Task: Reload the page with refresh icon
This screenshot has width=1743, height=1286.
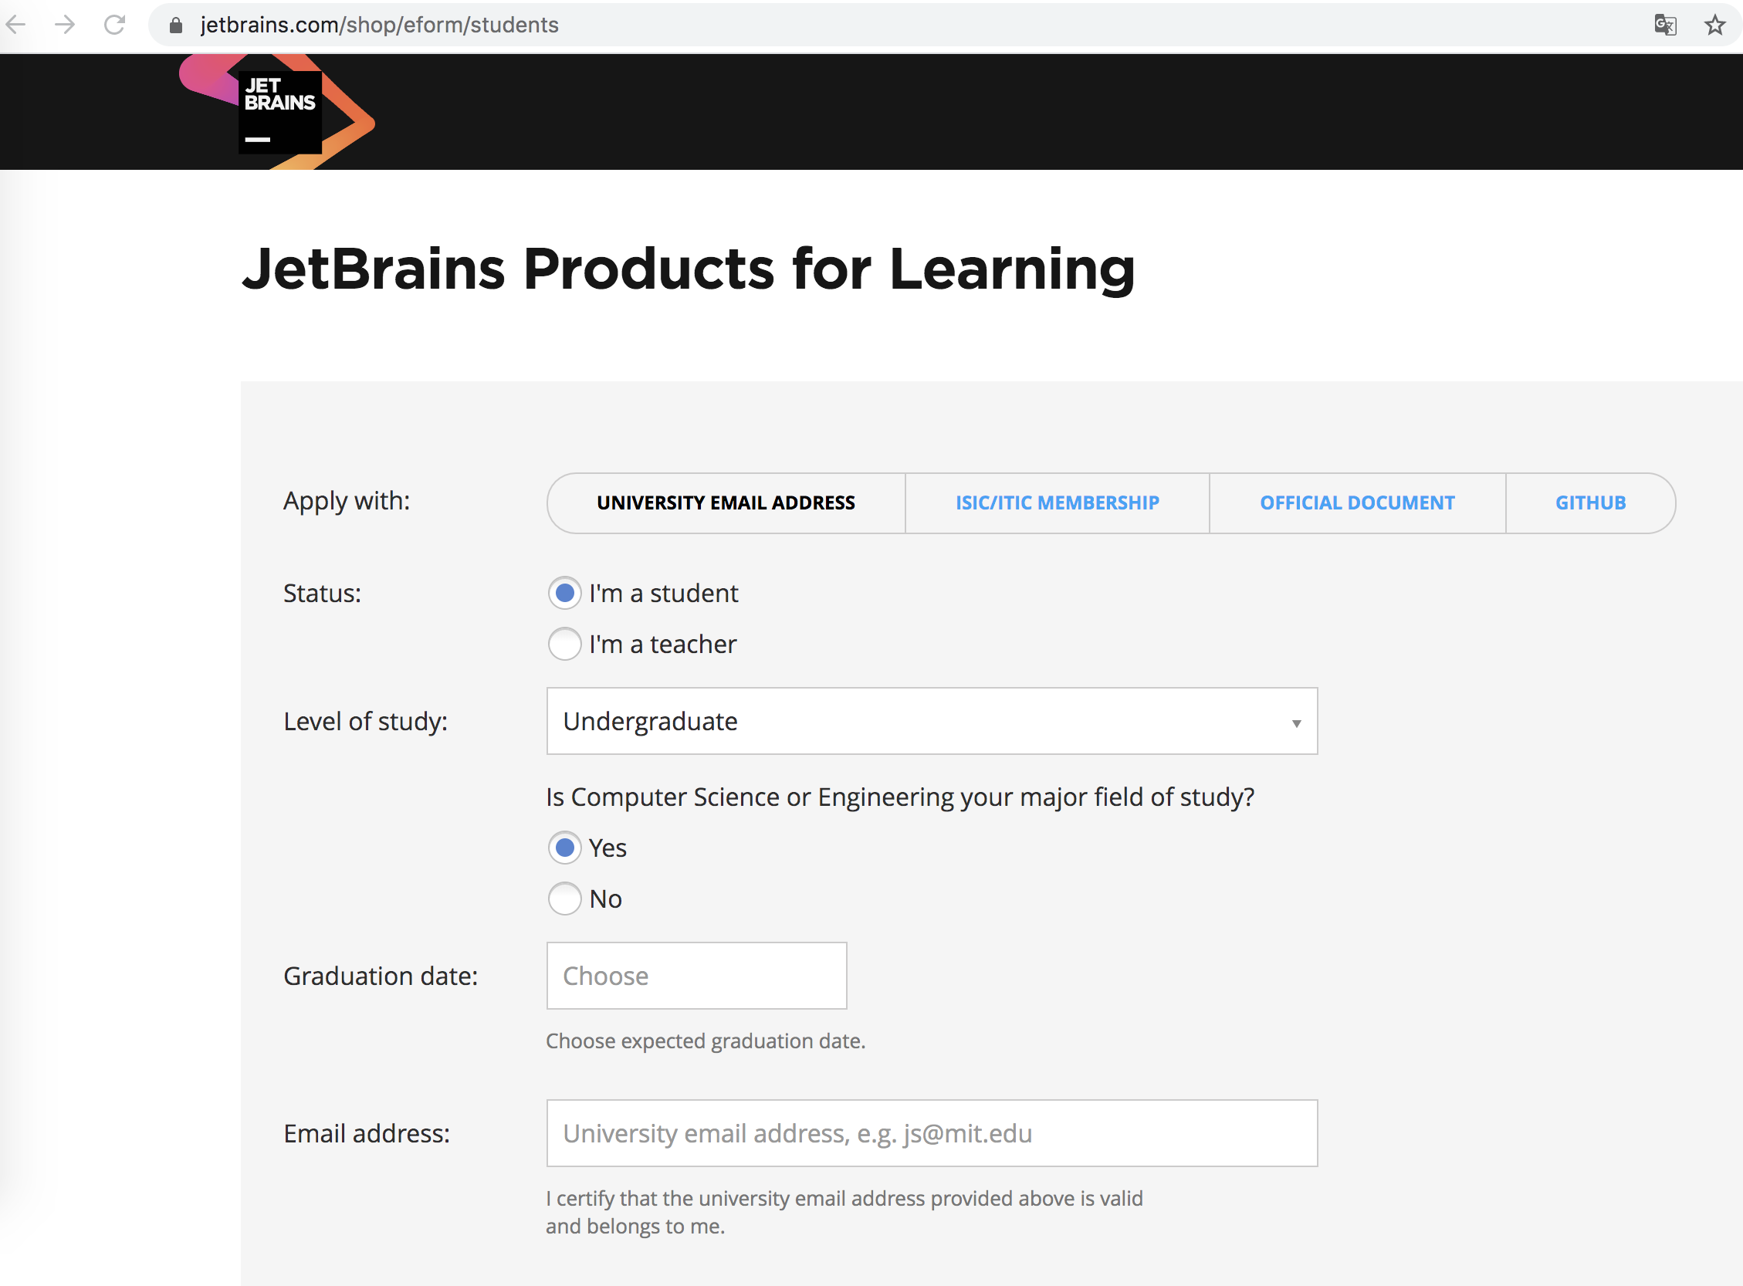Action: coord(115,25)
